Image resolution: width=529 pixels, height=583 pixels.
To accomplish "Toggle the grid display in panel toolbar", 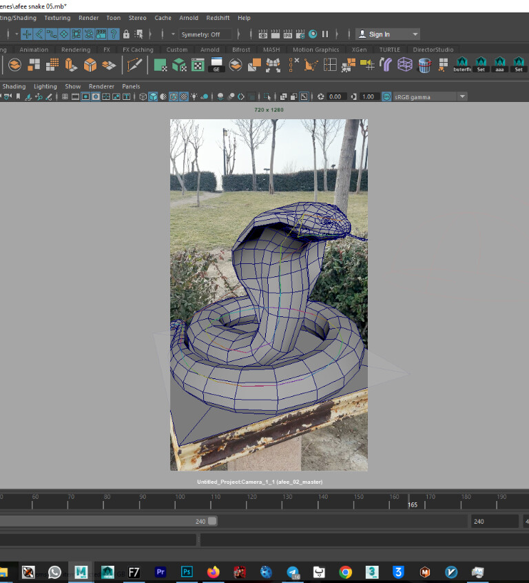I will 65,97.
